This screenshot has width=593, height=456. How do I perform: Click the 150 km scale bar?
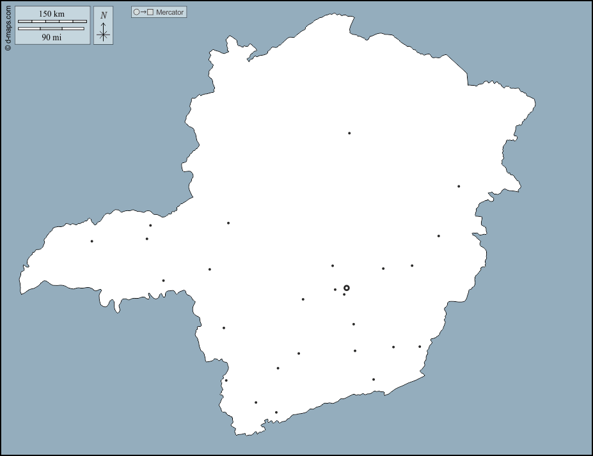pyautogui.click(x=52, y=21)
